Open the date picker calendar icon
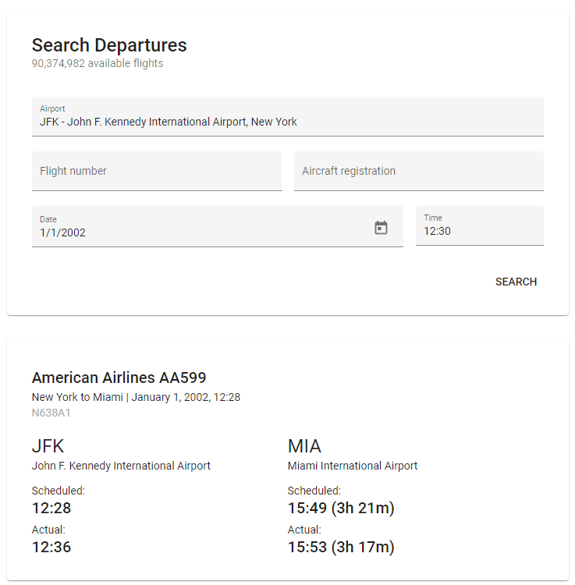The width and height of the screenshot is (575, 585). tap(381, 228)
